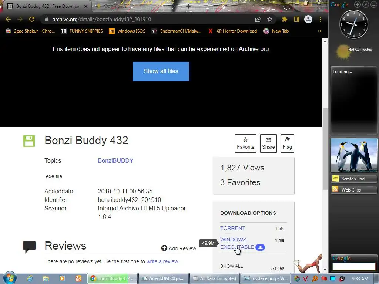Open the XP Horror Download bookmark
The height and width of the screenshot is (284, 379).
(232, 31)
